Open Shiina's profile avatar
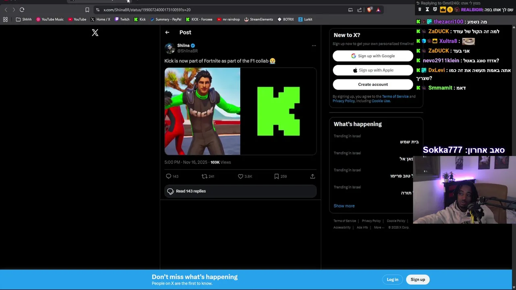Screen dimensions: 516x290 click(170, 48)
